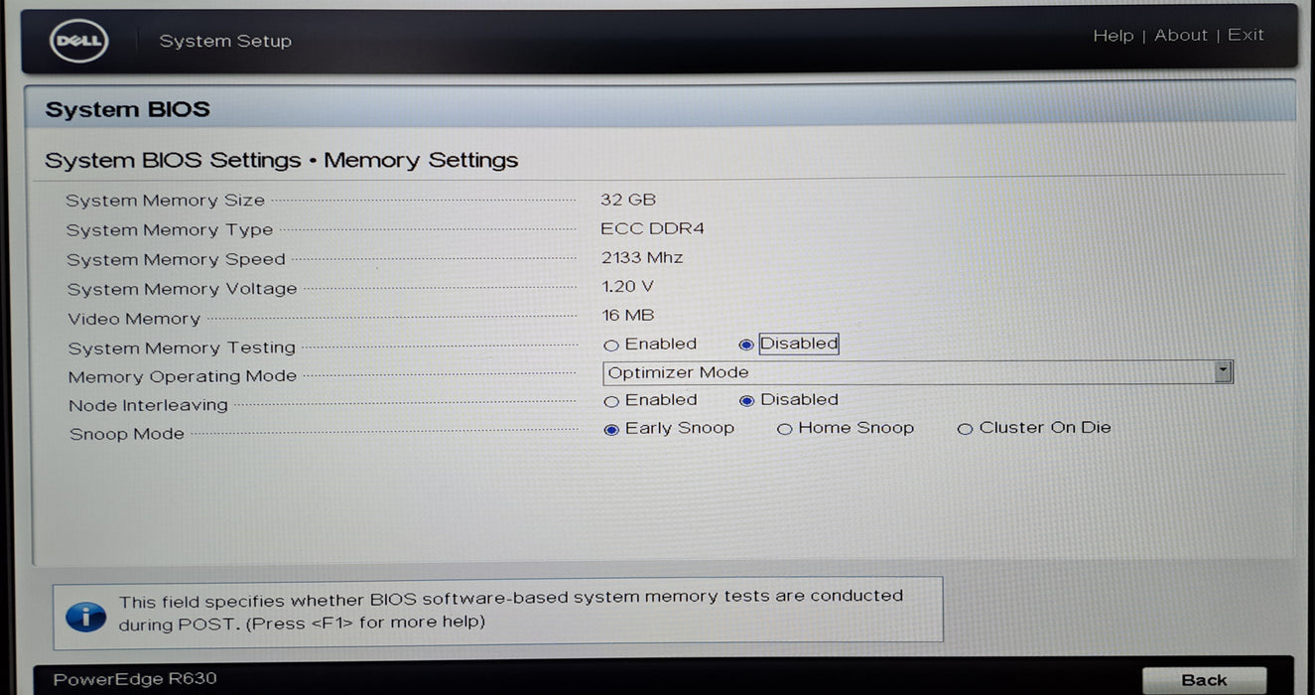Image resolution: width=1315 pixels, height=695 pixels.
Task: Click the blue info icon in help box
Action: pos(85,615)
